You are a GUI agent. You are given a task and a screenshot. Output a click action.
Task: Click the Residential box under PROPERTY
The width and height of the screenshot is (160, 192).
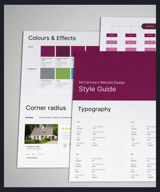(111, 42)
